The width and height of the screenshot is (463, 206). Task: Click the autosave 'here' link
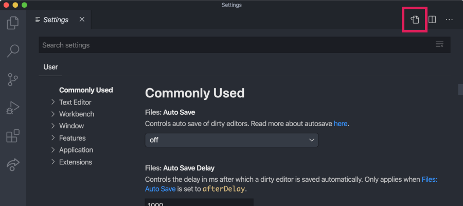click(x=341, y=124)
